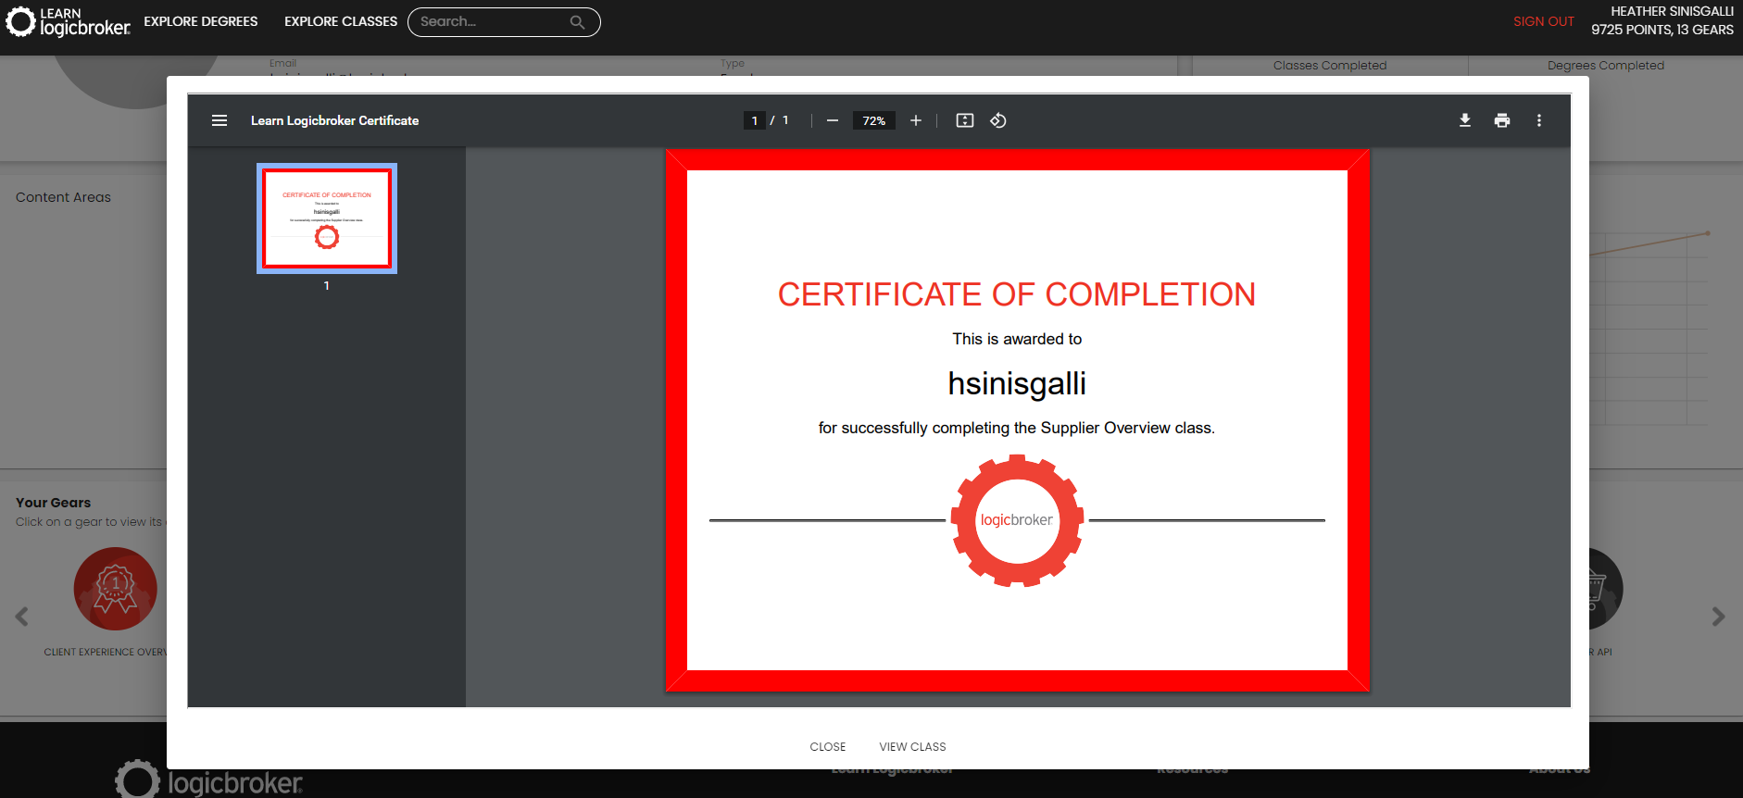This screenshot has width=1743, height=798.
Task: Click the zoom in plus icon
Action: pyautogui.click(x=916, y=120)
